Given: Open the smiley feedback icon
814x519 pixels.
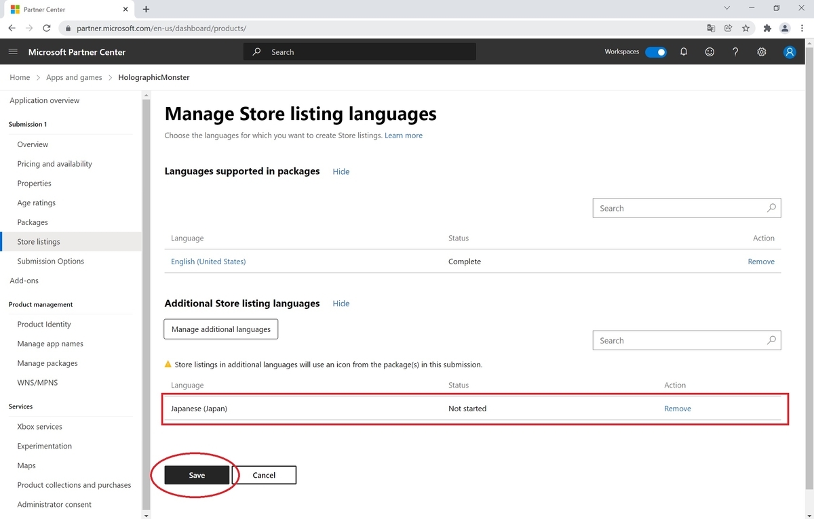Looking at the screenshot, I should tap(710, 52).
